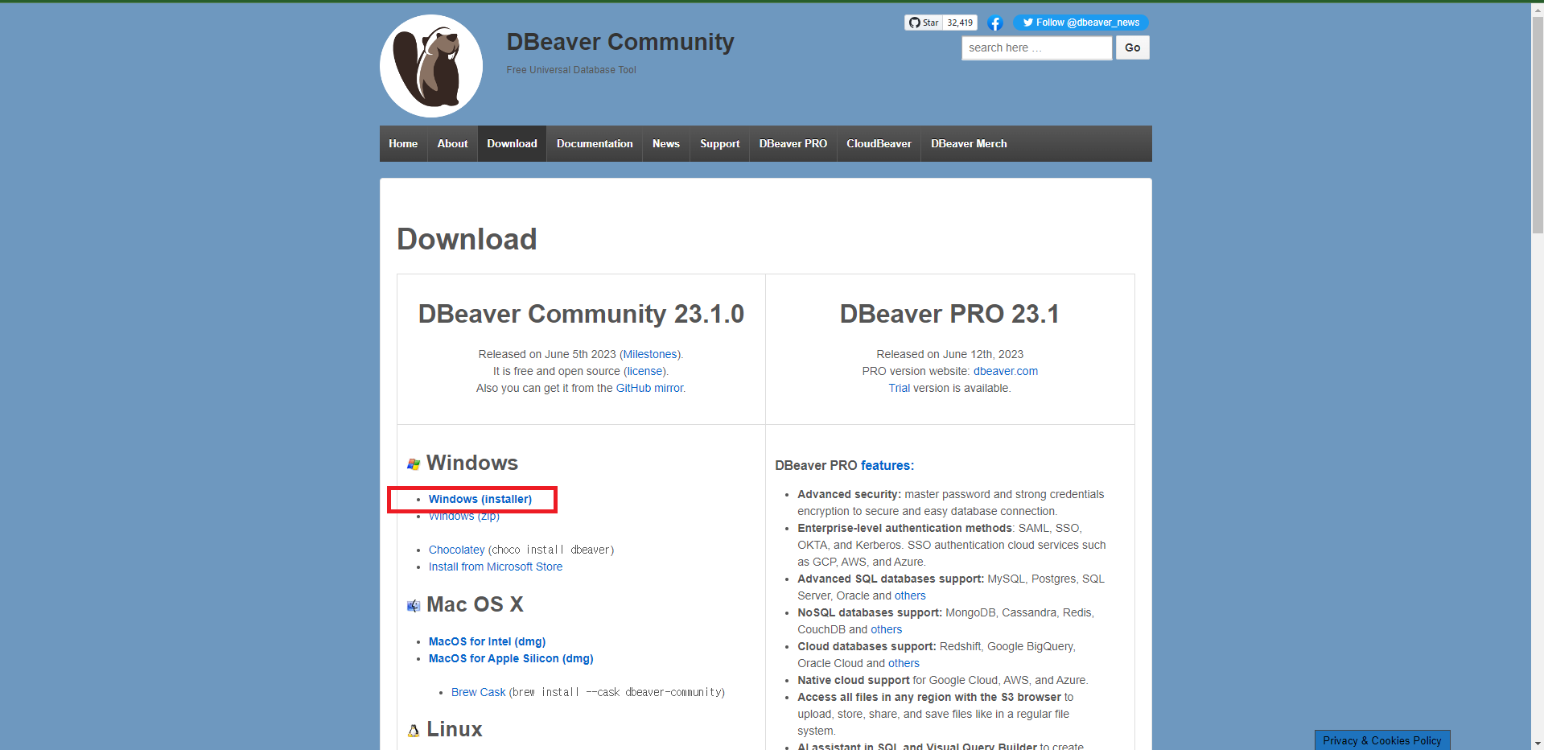
Task: Click the page vertical scrollbar thumb
Action: (1538, 125)
